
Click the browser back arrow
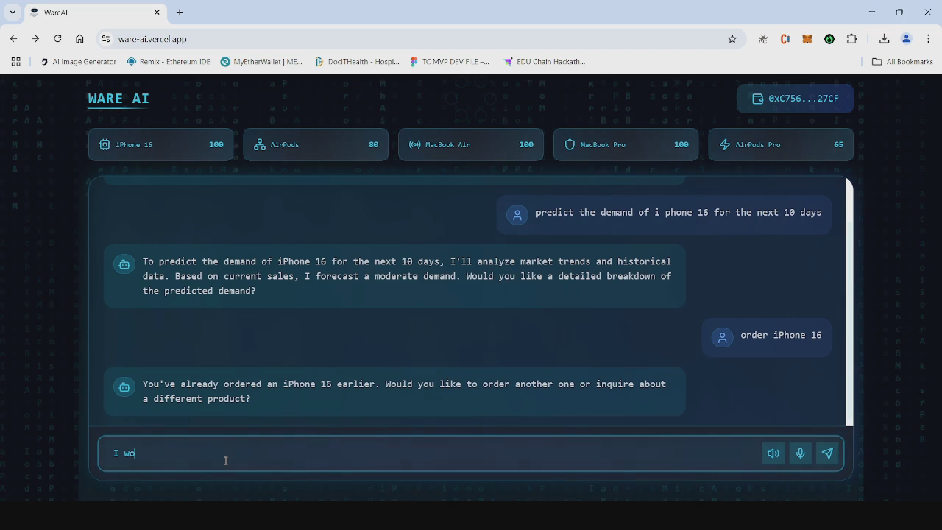14,39
